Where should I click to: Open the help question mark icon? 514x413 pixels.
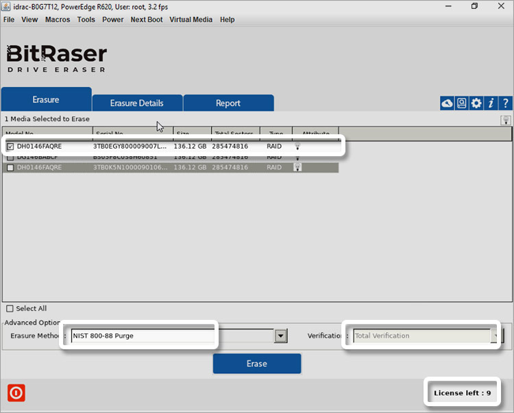coord(506,103)
